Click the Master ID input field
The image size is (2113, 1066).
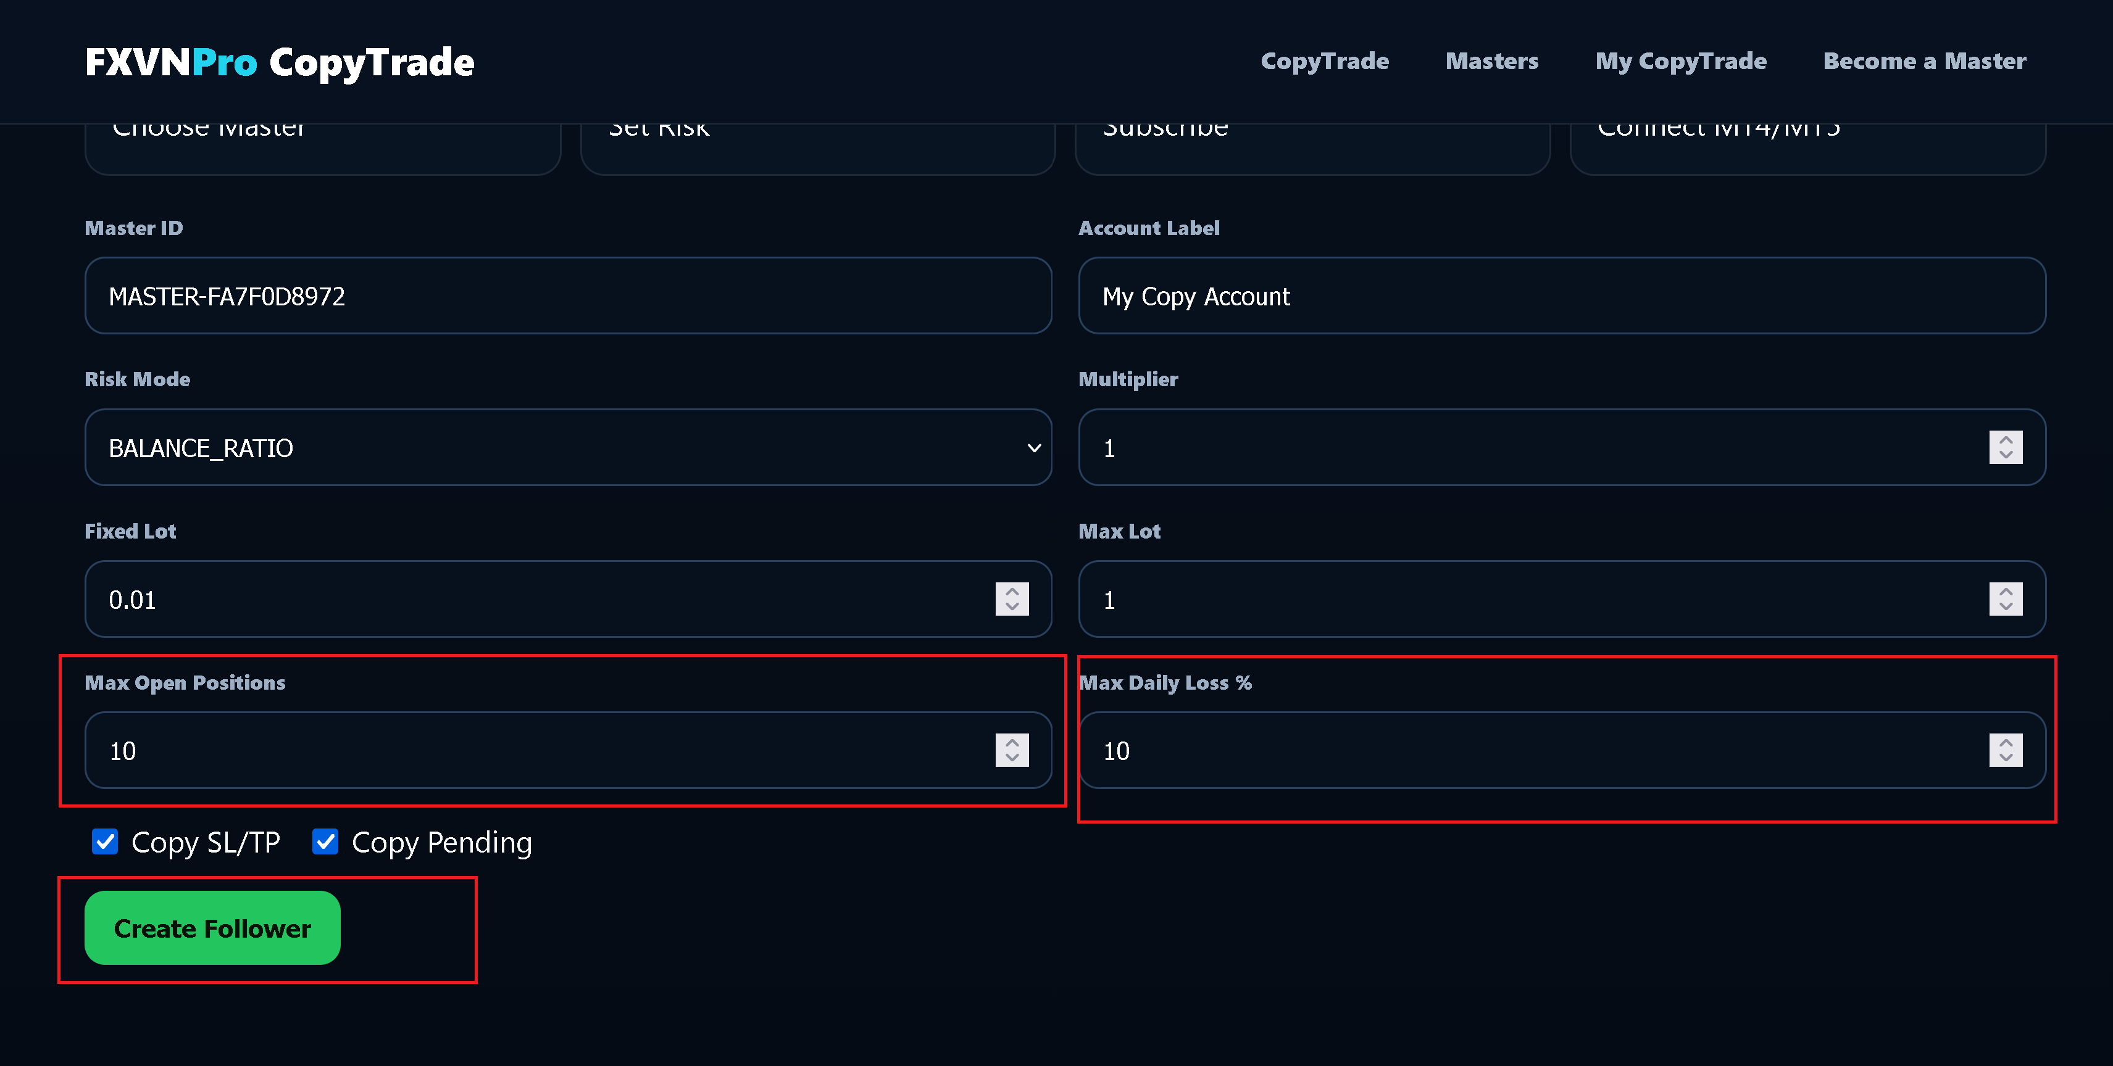[568, 295]
